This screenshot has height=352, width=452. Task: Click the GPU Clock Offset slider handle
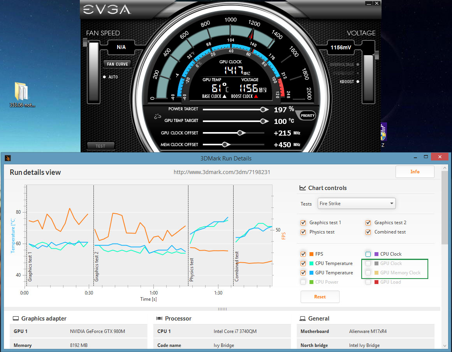(241, 133)
